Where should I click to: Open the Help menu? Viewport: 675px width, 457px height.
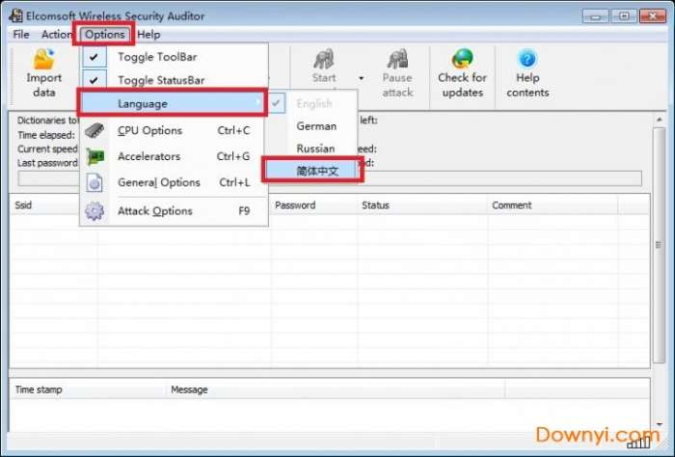[148, 35]
